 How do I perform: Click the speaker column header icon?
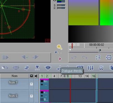(36, 76)
